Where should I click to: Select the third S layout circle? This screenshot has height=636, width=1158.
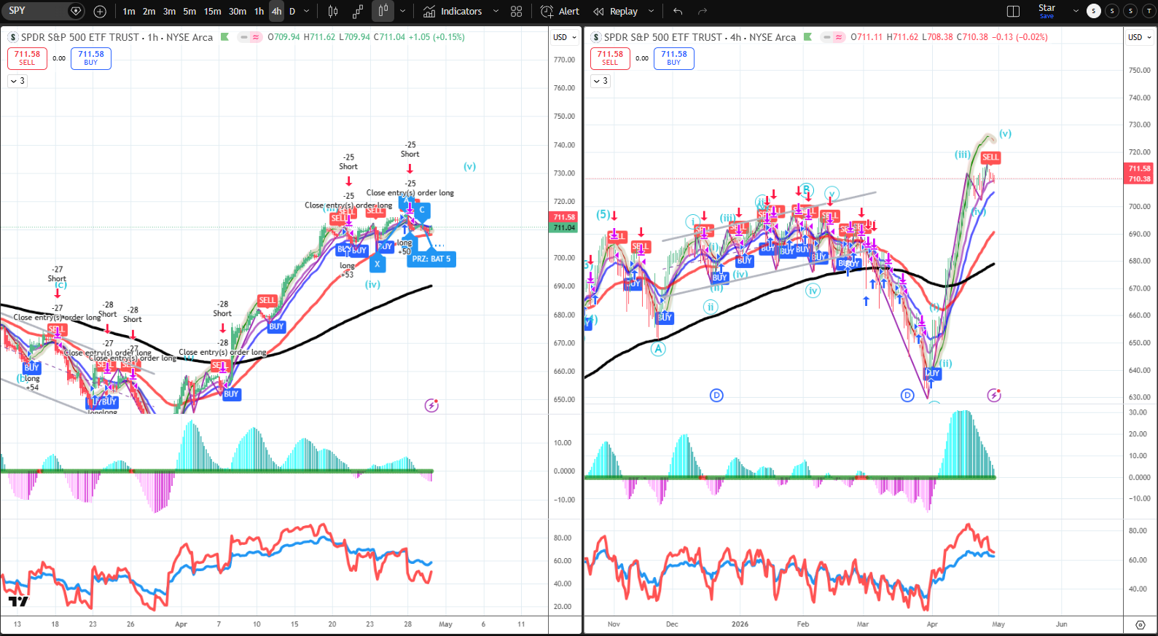1130,11
